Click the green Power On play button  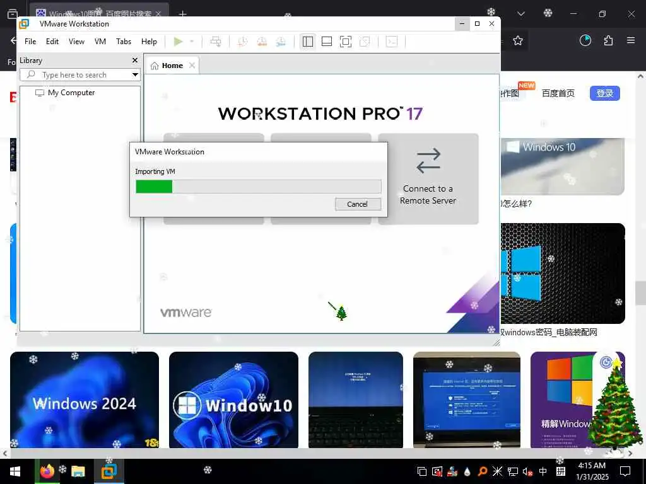(178, 42)
